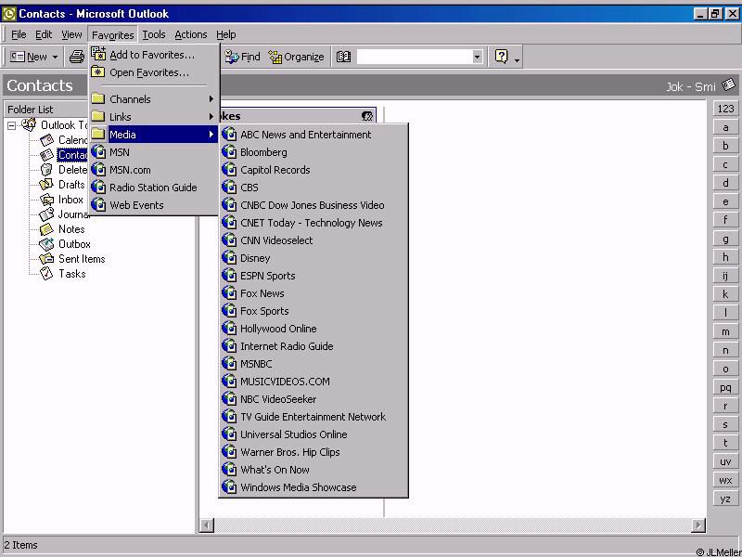Screen dimensions: 742x557
Task: Collapse the Outlook Today tree node
Action: (11, 125)
